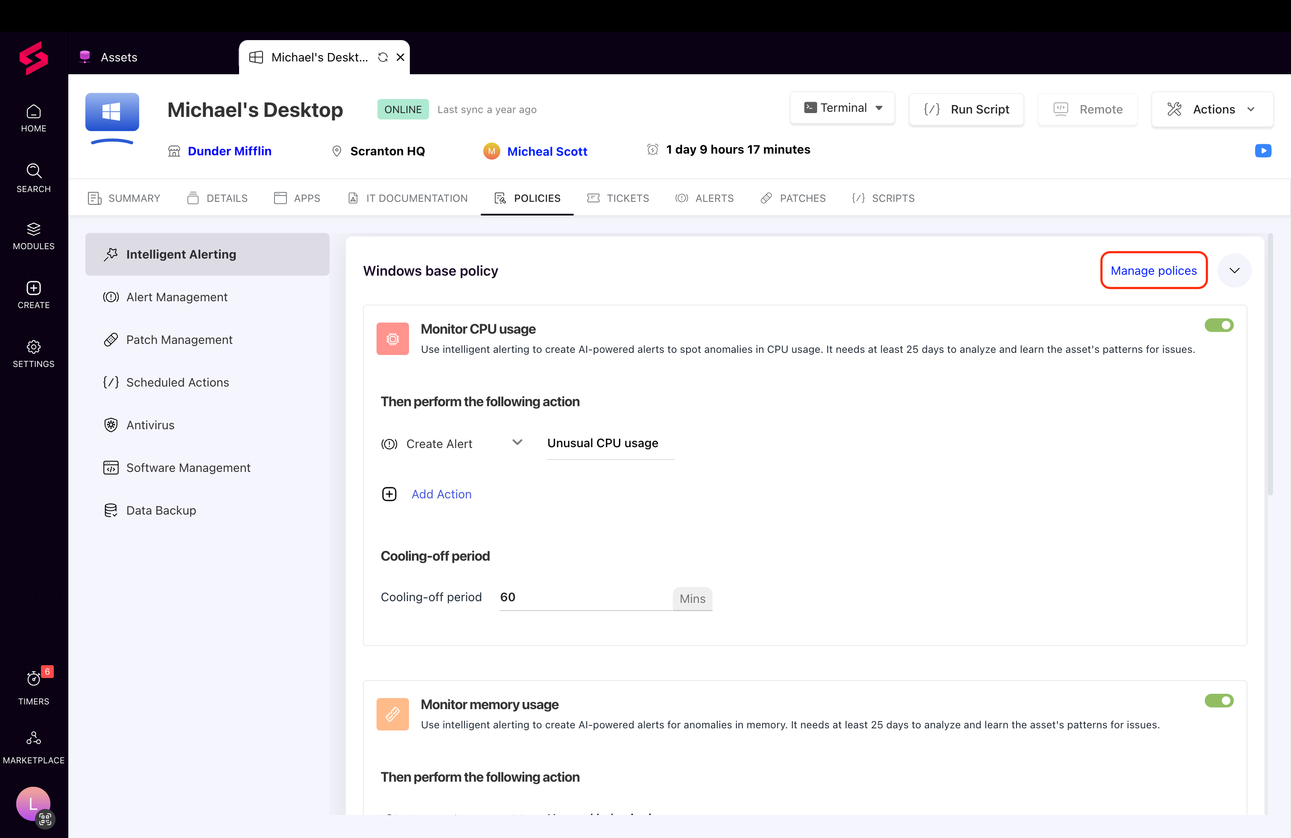
Task: Click the Mins unit label
Action: (693, 599)
